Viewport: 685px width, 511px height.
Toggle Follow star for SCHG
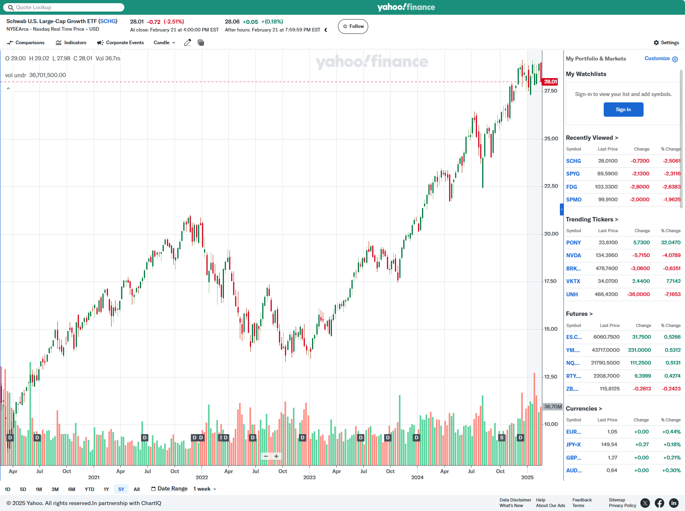click(x=353, y=26)
